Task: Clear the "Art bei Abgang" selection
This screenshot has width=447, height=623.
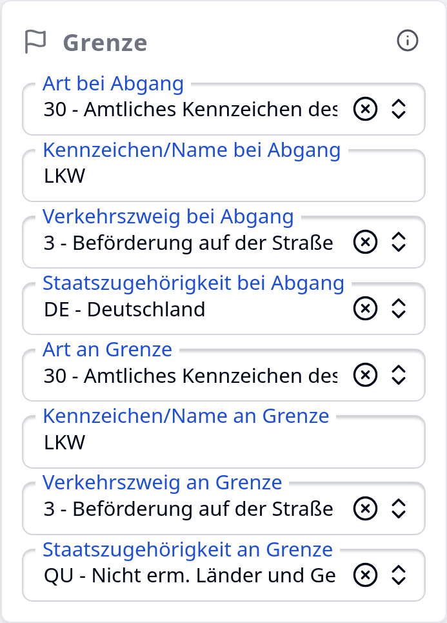Action: point(365,109)
